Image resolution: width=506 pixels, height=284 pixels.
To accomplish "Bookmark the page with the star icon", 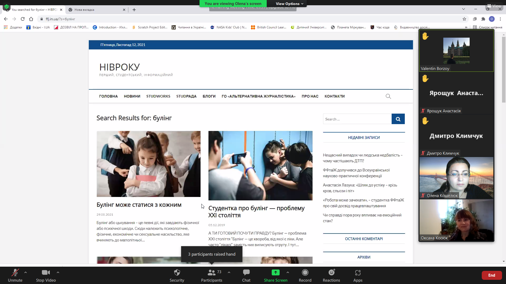I will [464, 19].
